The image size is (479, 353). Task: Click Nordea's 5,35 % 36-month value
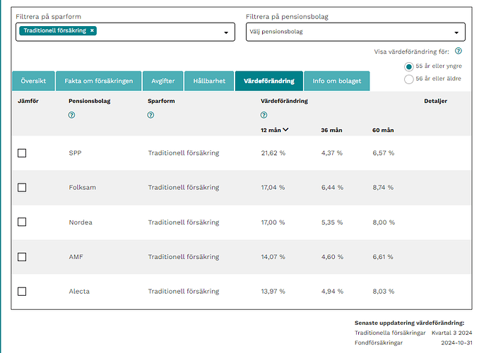coord(332,222)
